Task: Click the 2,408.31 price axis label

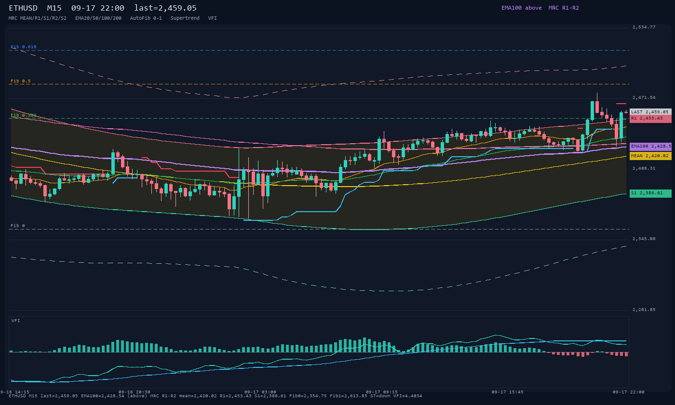Action: (x=644, y=168)
